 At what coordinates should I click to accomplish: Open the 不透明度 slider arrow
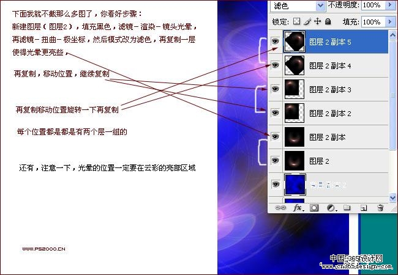(391, 5)
